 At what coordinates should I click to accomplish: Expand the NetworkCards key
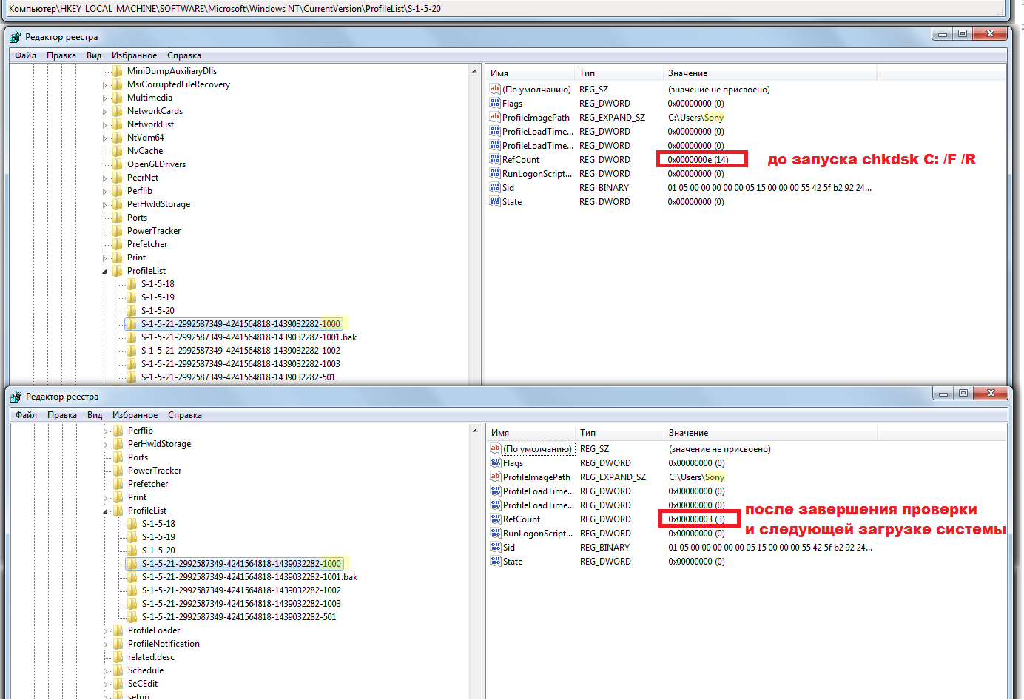(x=105, y=112)
